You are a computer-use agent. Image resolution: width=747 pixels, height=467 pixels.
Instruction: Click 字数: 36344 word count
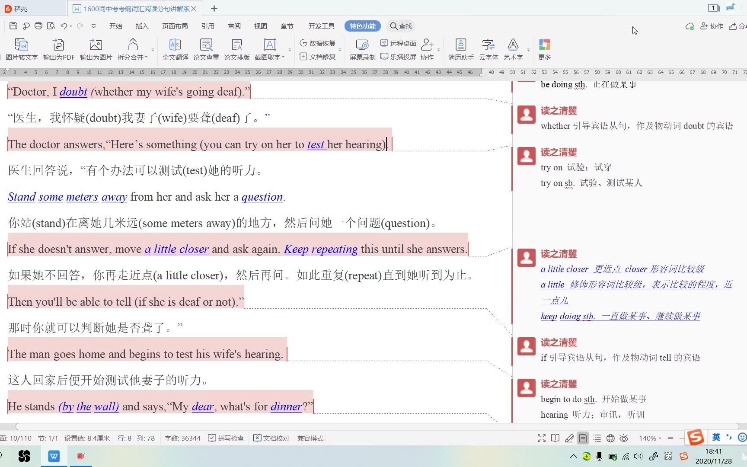182,438
